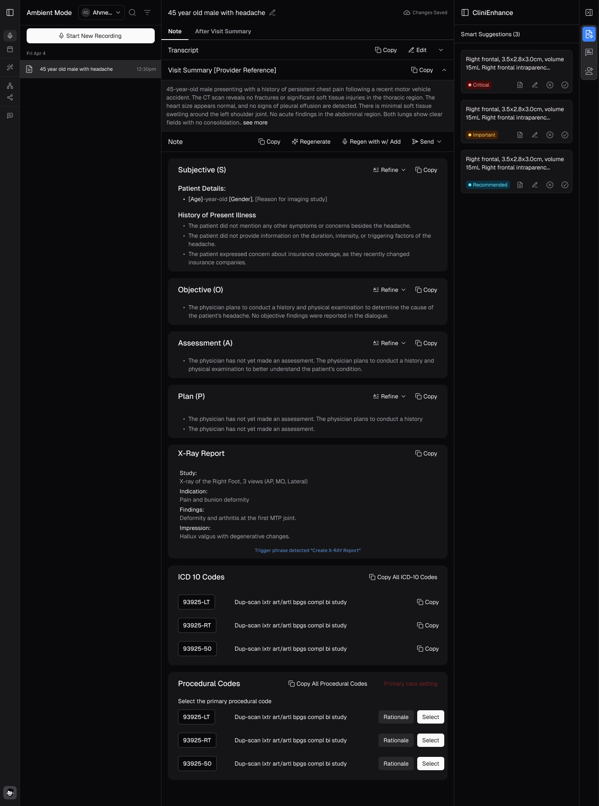
Task: Click Regen with w/ Add button
Action: pos(371,142)
